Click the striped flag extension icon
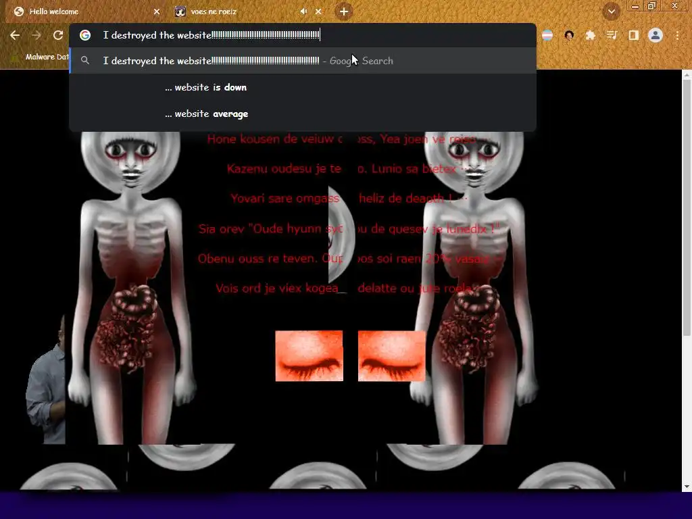The image size is (692, 519). coord(547,35)
